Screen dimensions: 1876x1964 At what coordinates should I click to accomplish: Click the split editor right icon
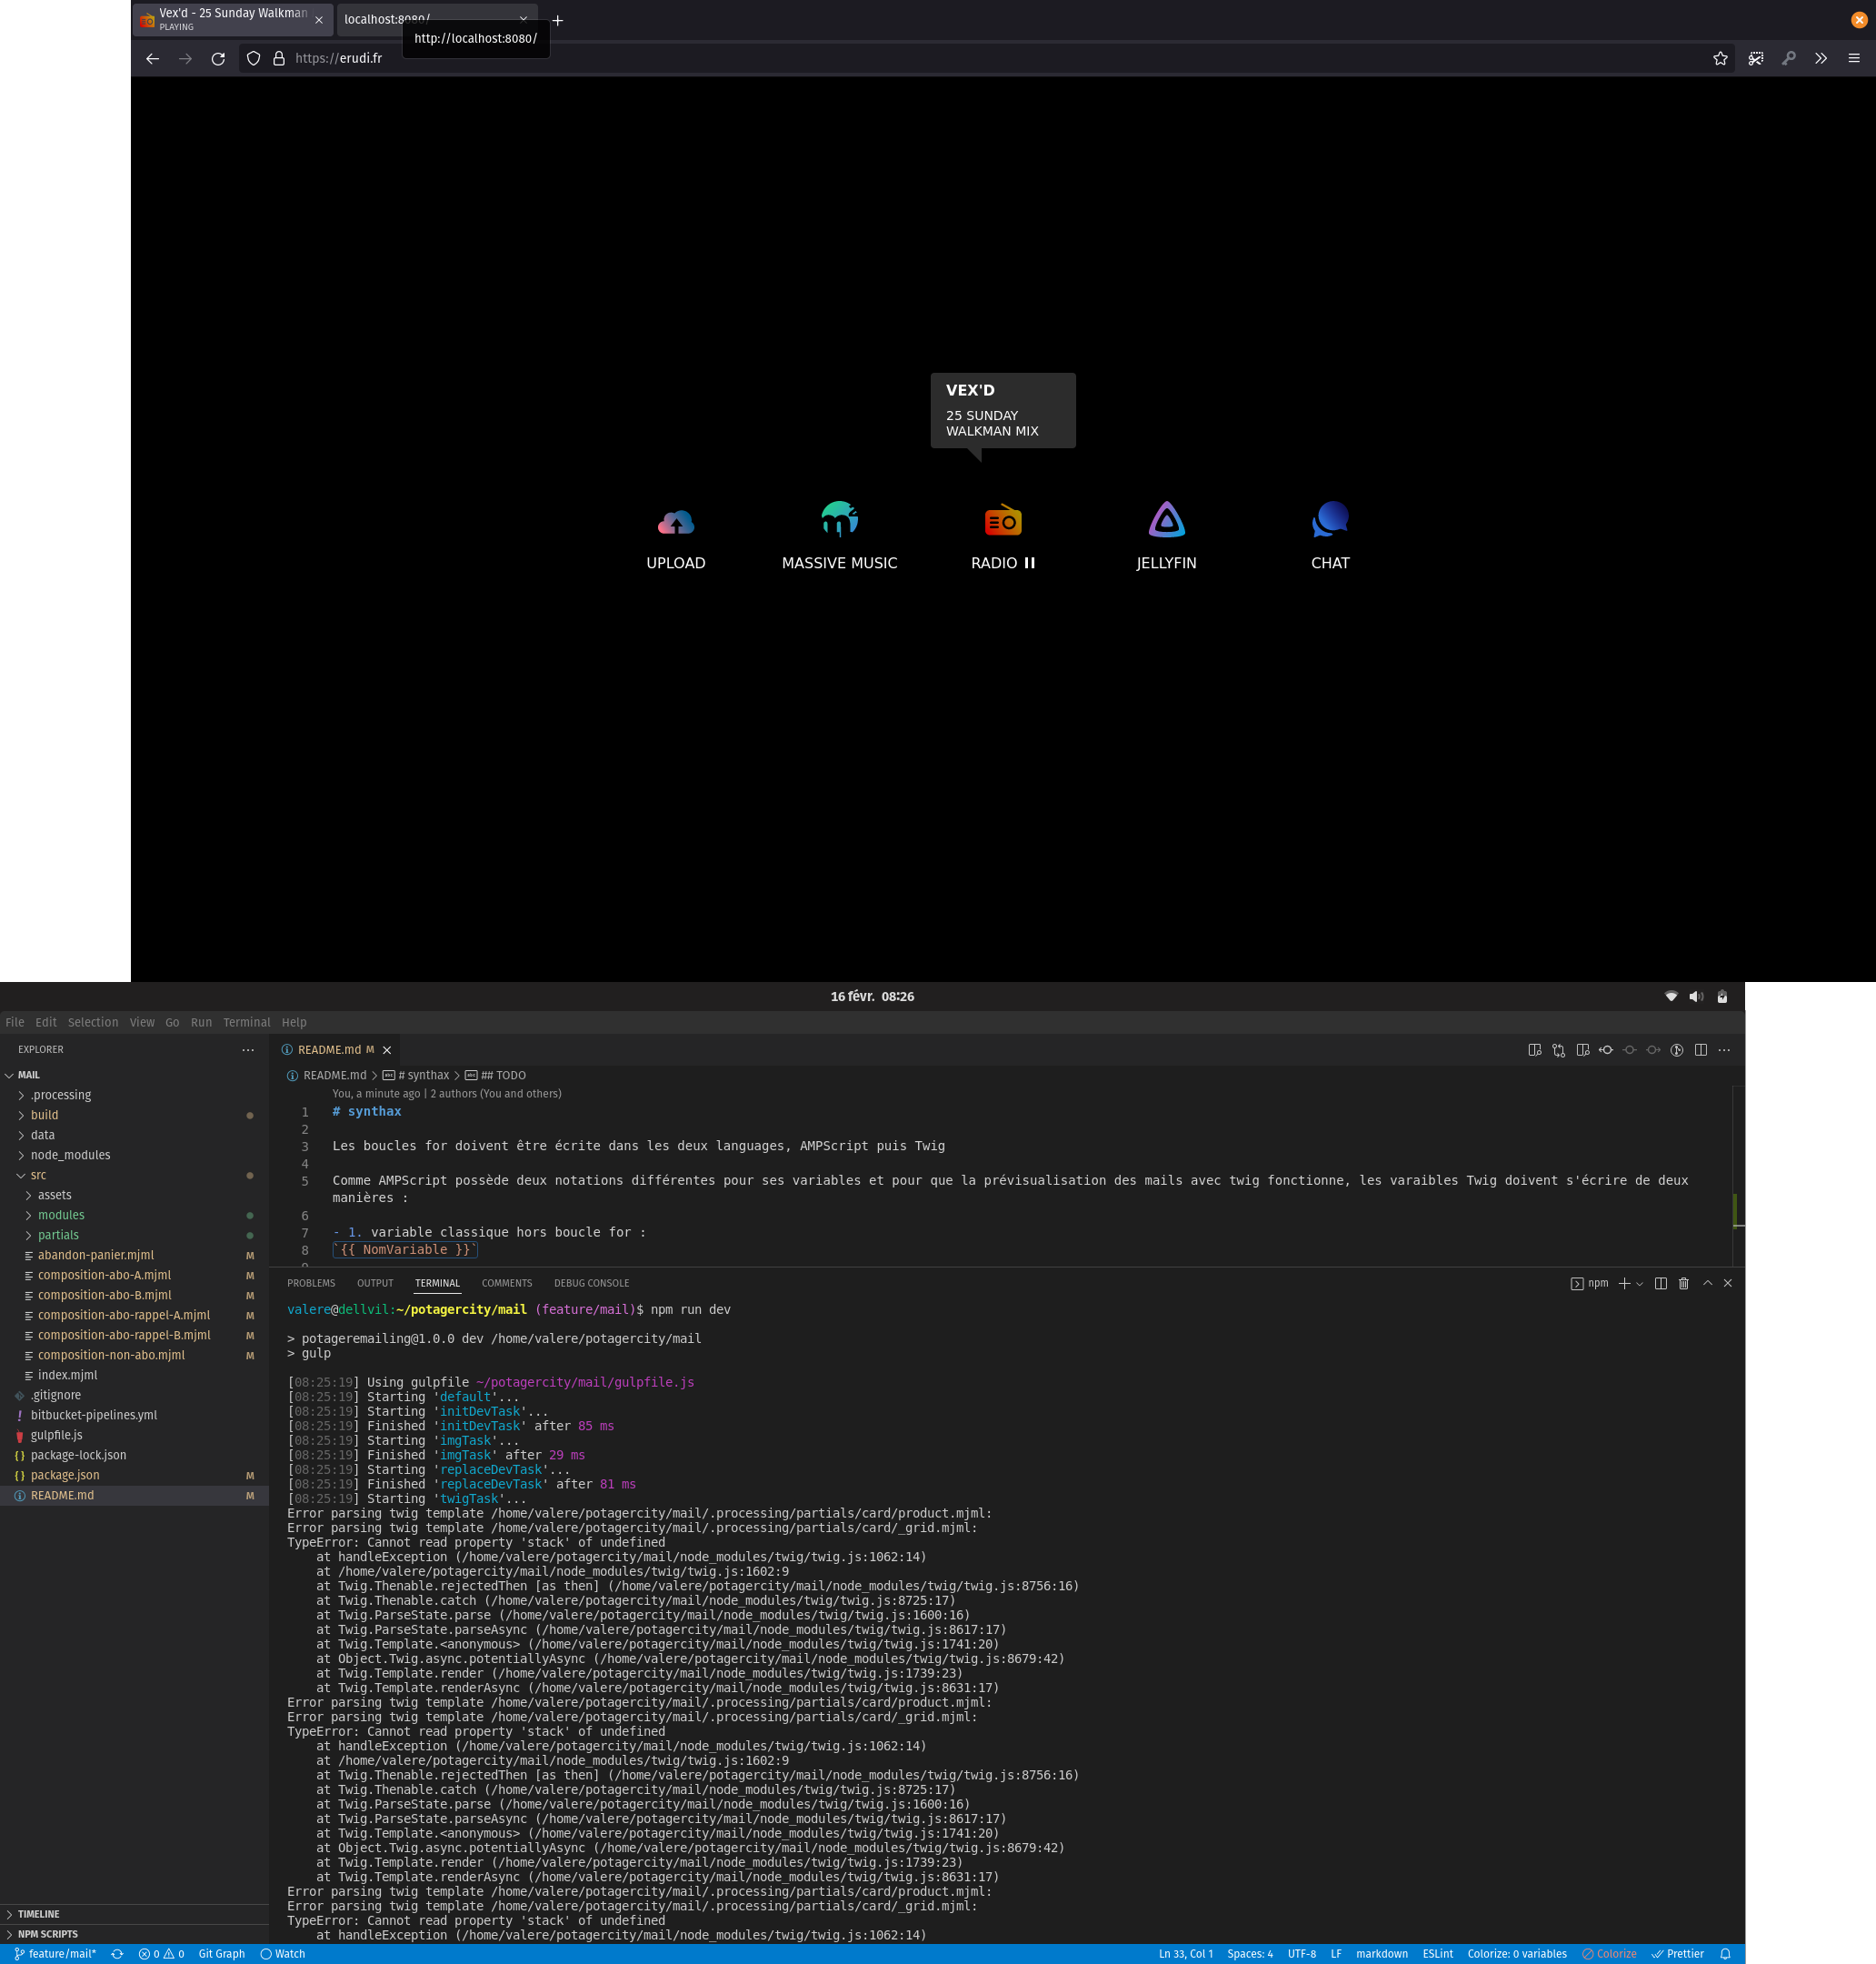pos(1700,1049)
